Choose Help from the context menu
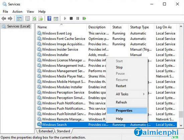The height and width of the screenshot is (140, 184). click(x=127, y=119)
